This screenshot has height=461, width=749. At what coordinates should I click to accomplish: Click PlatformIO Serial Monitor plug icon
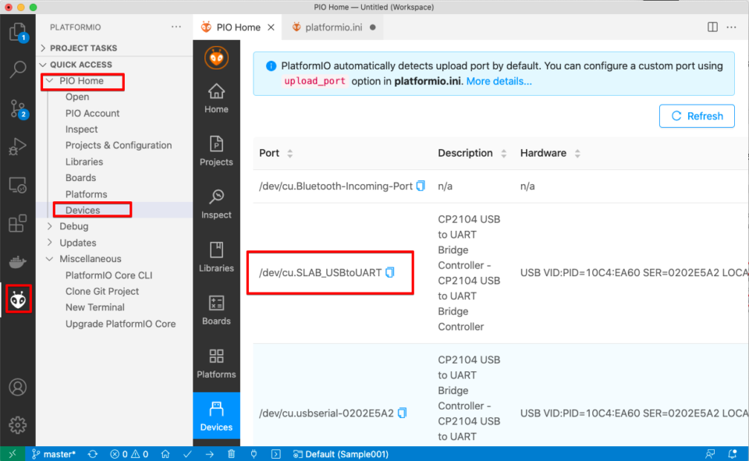point(254,454)
